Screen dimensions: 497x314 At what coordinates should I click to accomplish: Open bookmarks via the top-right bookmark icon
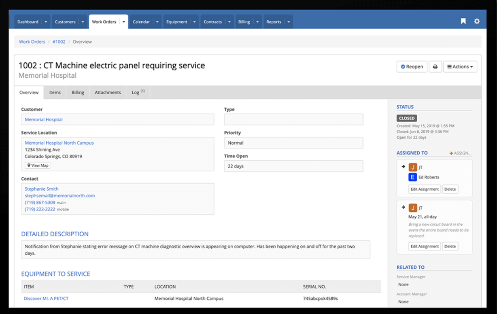point(463,21)
